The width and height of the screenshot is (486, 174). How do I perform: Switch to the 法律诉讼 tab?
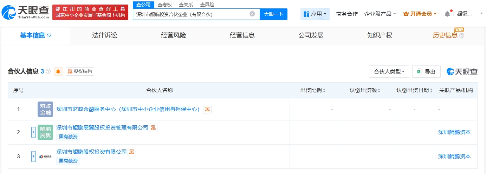click(104, 35)
